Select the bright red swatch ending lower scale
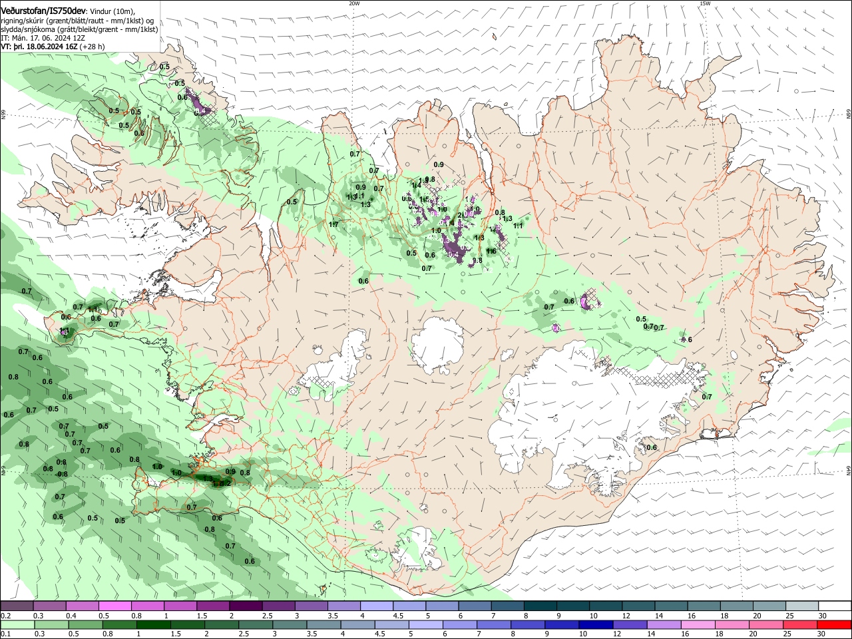Image resolution: width=852 pixels, height=639 pixels. [x=834, y=624]
